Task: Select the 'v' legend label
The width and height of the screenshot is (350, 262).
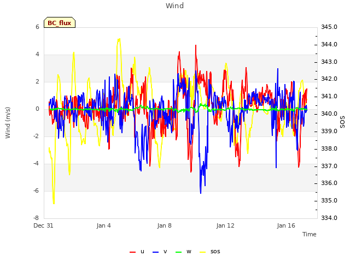Action: click(165, 252)
